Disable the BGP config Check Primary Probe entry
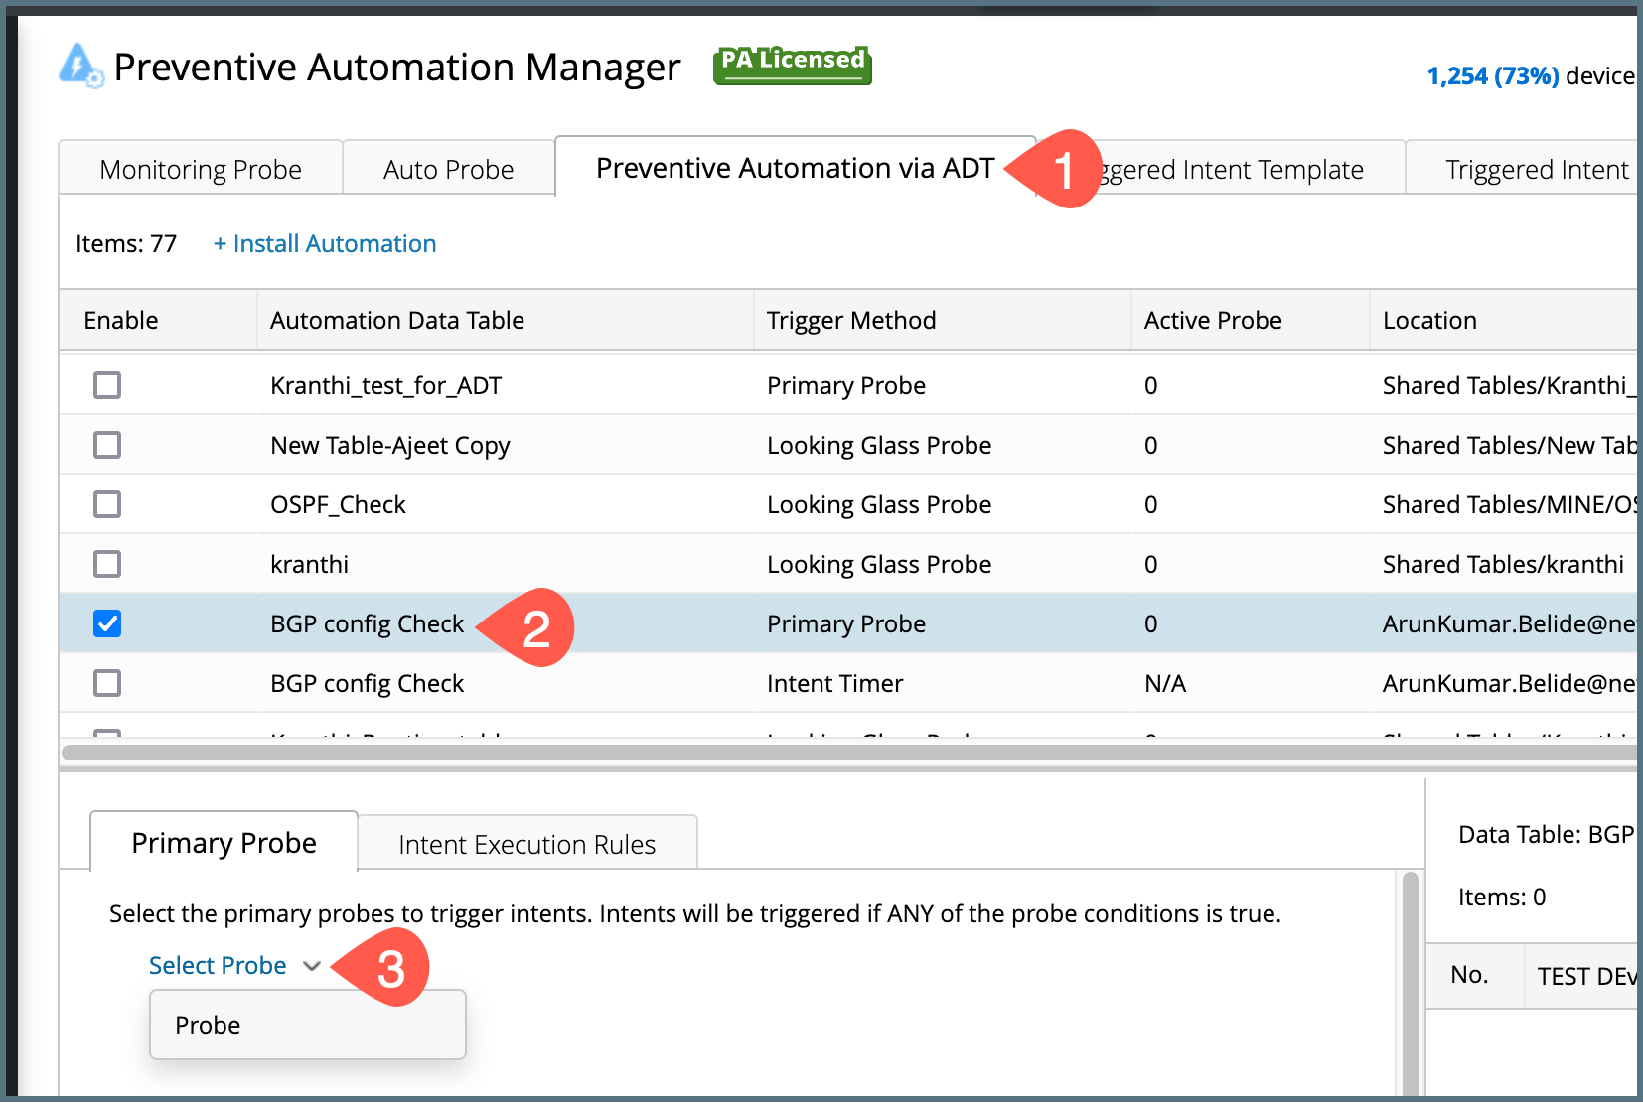Image resolution: width=1643 pixels, height=1106 pixels. 106,623
